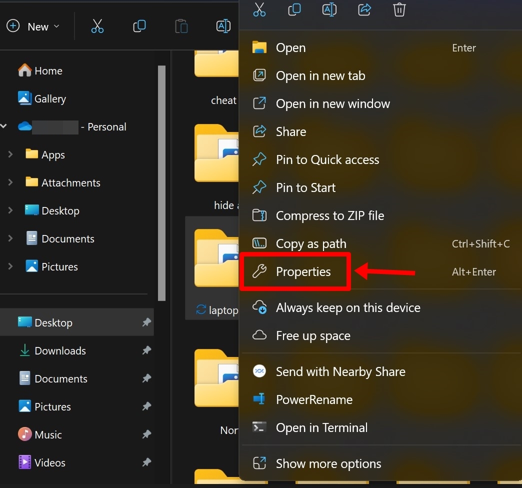
Task: Open pinned Downloads in Quick access
Action: click(77, 350)
